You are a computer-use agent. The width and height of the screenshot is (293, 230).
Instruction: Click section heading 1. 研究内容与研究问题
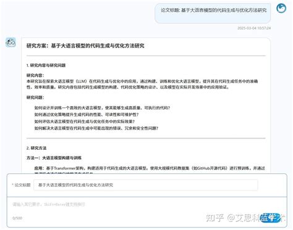coord(46,65)
